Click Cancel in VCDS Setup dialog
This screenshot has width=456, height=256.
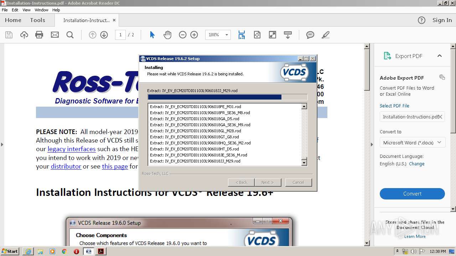click(x=298, y=182)
